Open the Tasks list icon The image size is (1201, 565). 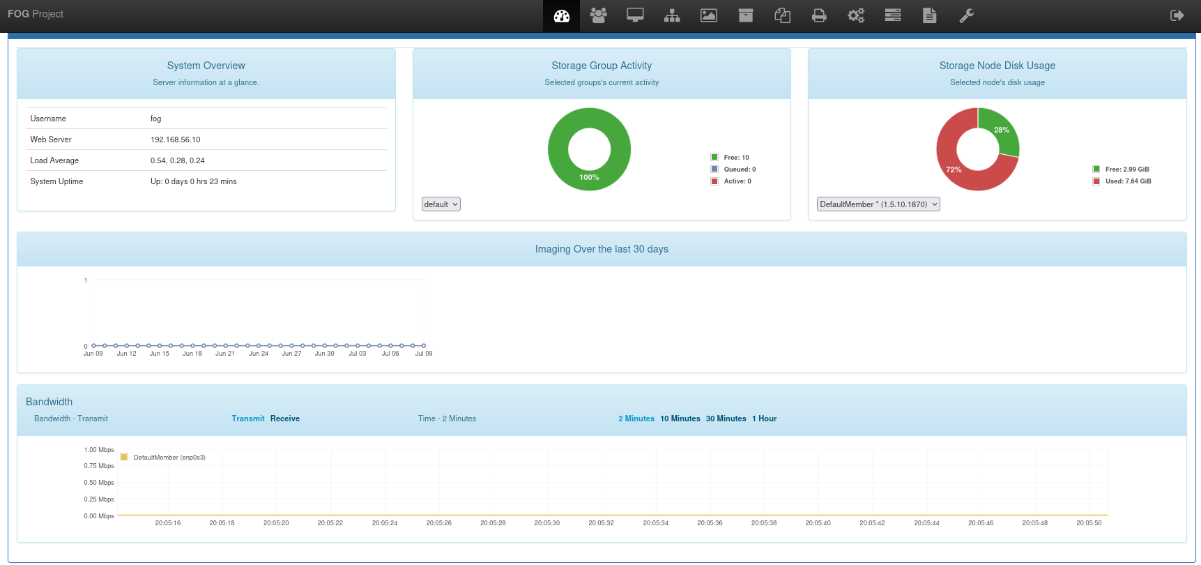[893, 15]
